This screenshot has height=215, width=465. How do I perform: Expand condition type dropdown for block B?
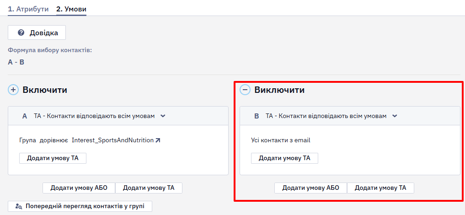(x=395, y=116)
